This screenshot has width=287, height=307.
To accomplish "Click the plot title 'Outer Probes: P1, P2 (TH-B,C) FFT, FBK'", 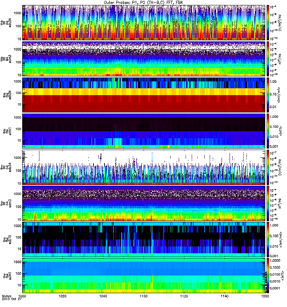I will coord(143,3).
